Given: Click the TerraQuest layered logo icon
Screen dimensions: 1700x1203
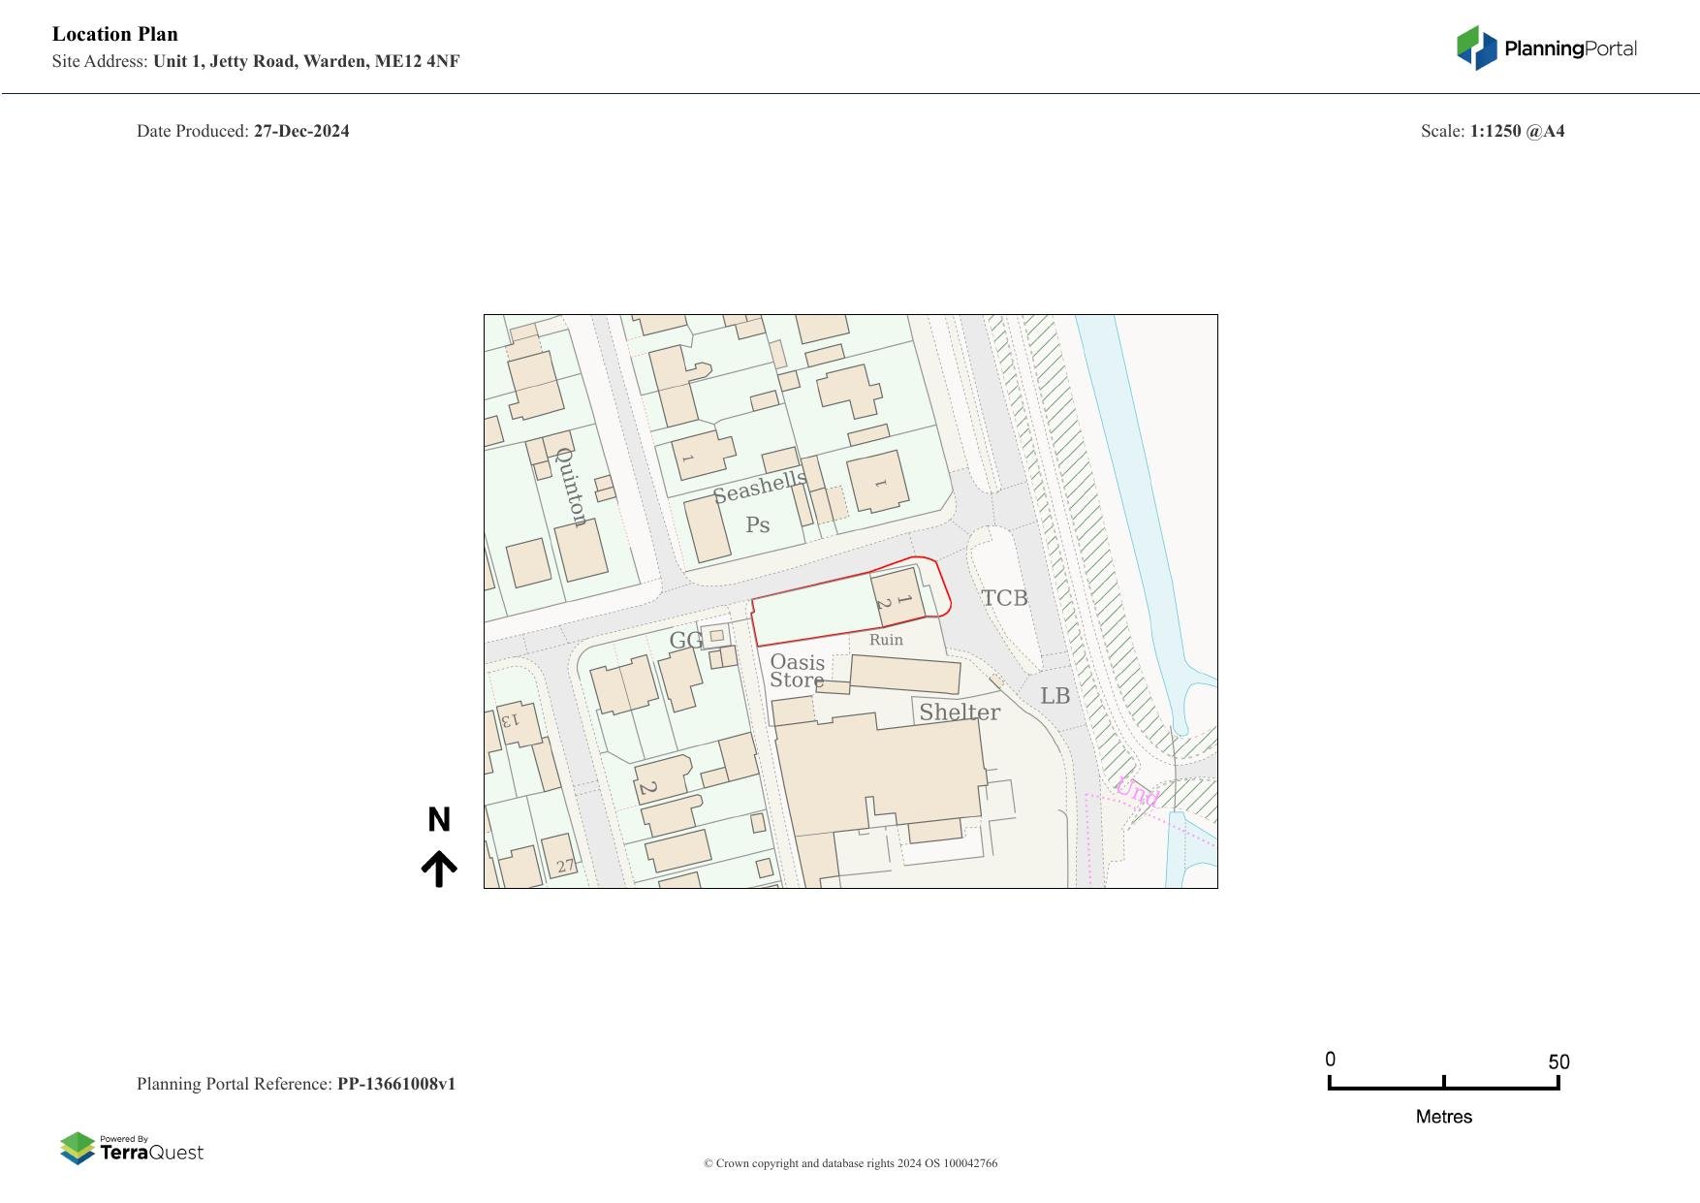Looking at the screenshot, I should (78, 1148).
